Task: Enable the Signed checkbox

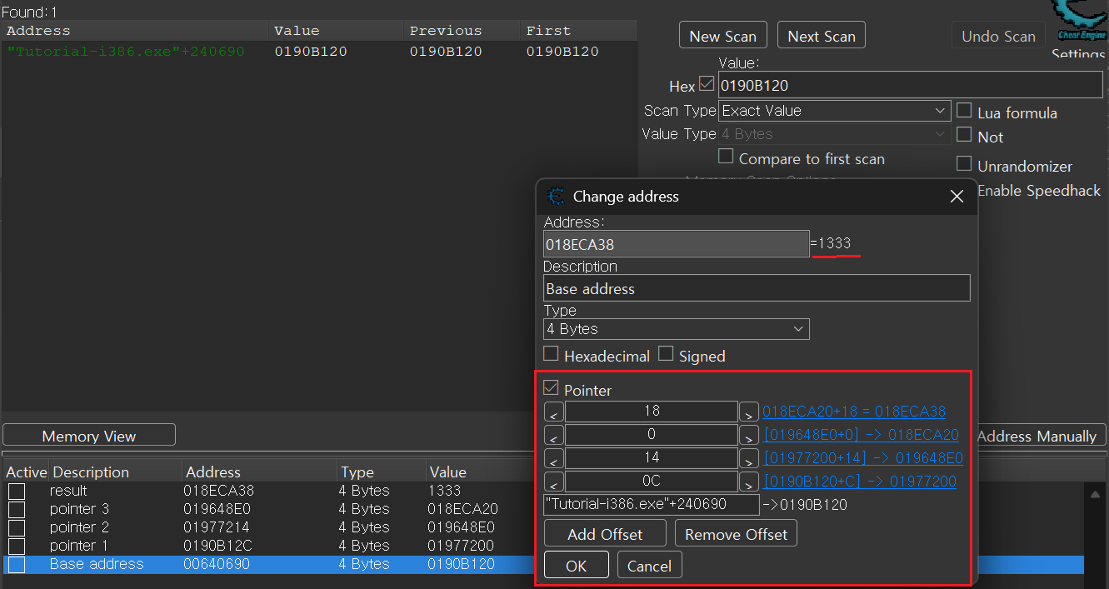Action: [x=666, y=354]
